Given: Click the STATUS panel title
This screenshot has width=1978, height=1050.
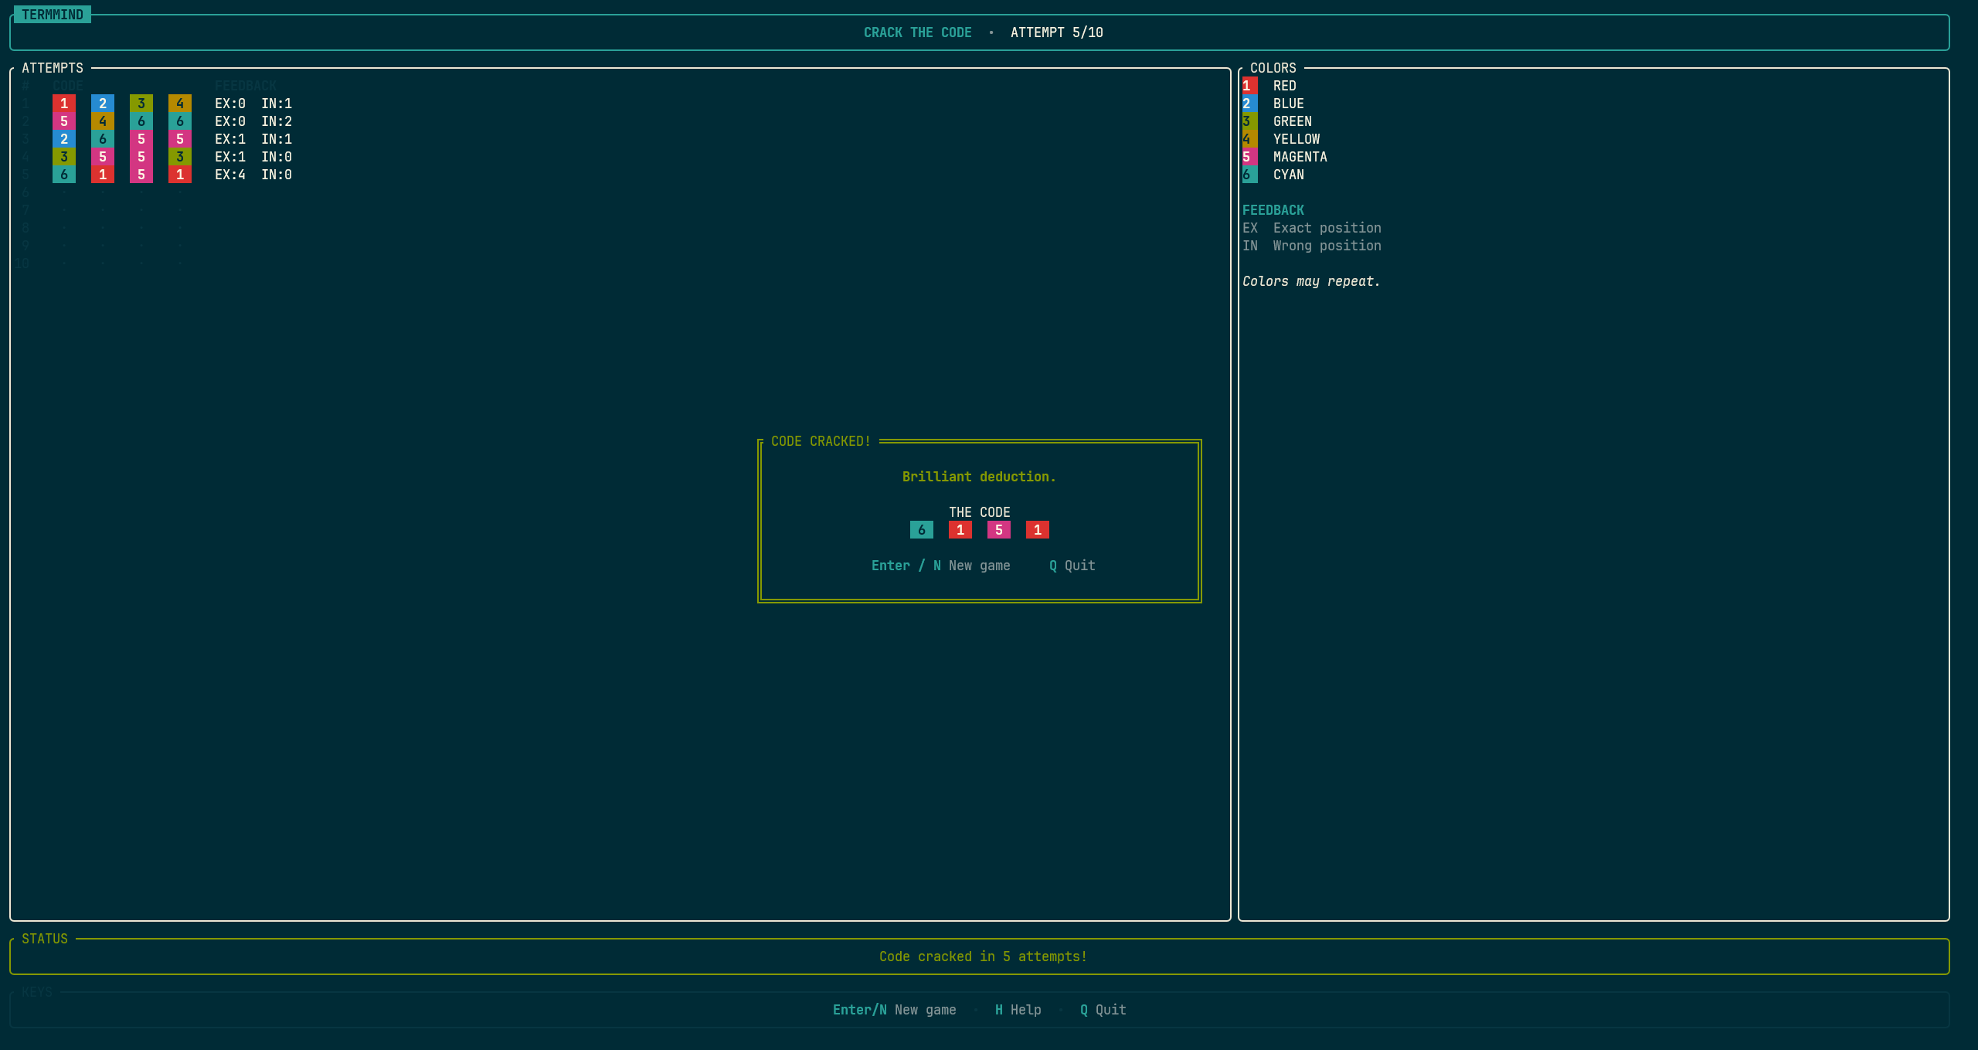Looking at the screenshot, I should tap(45, 939).
